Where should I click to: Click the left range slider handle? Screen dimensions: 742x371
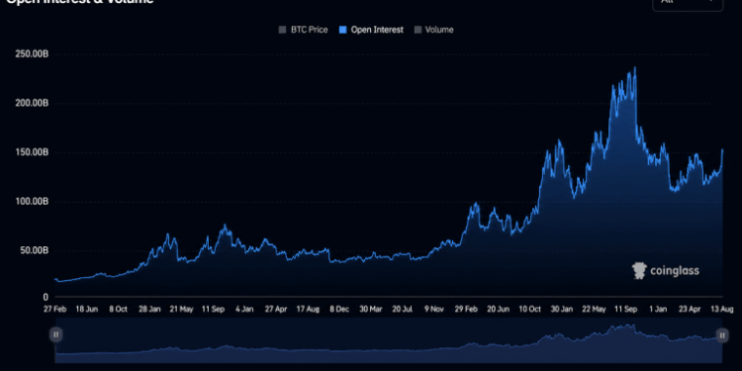[55, 334]
